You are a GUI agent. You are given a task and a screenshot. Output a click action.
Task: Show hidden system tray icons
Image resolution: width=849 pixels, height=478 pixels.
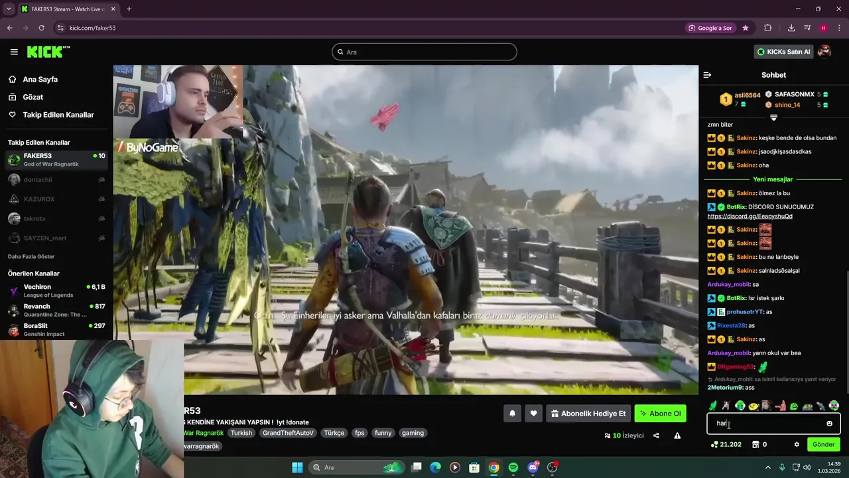pos(768,467)
